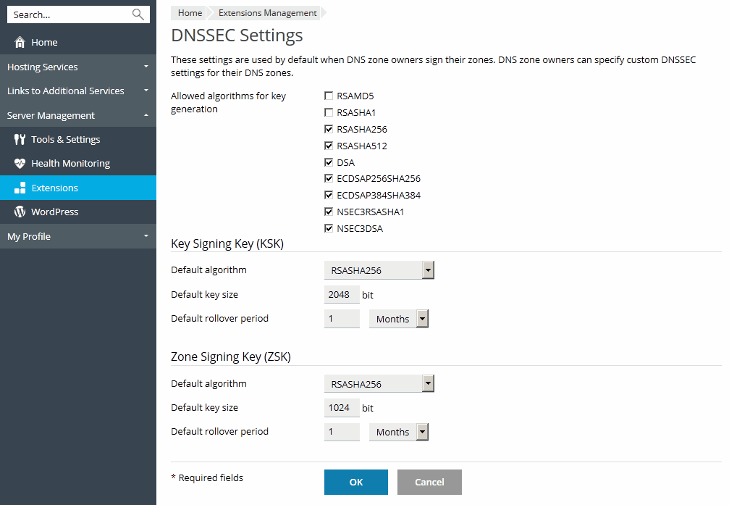Click the WordPress logo icon
This screenshot has height=505, width=729.
coord(20,212)
